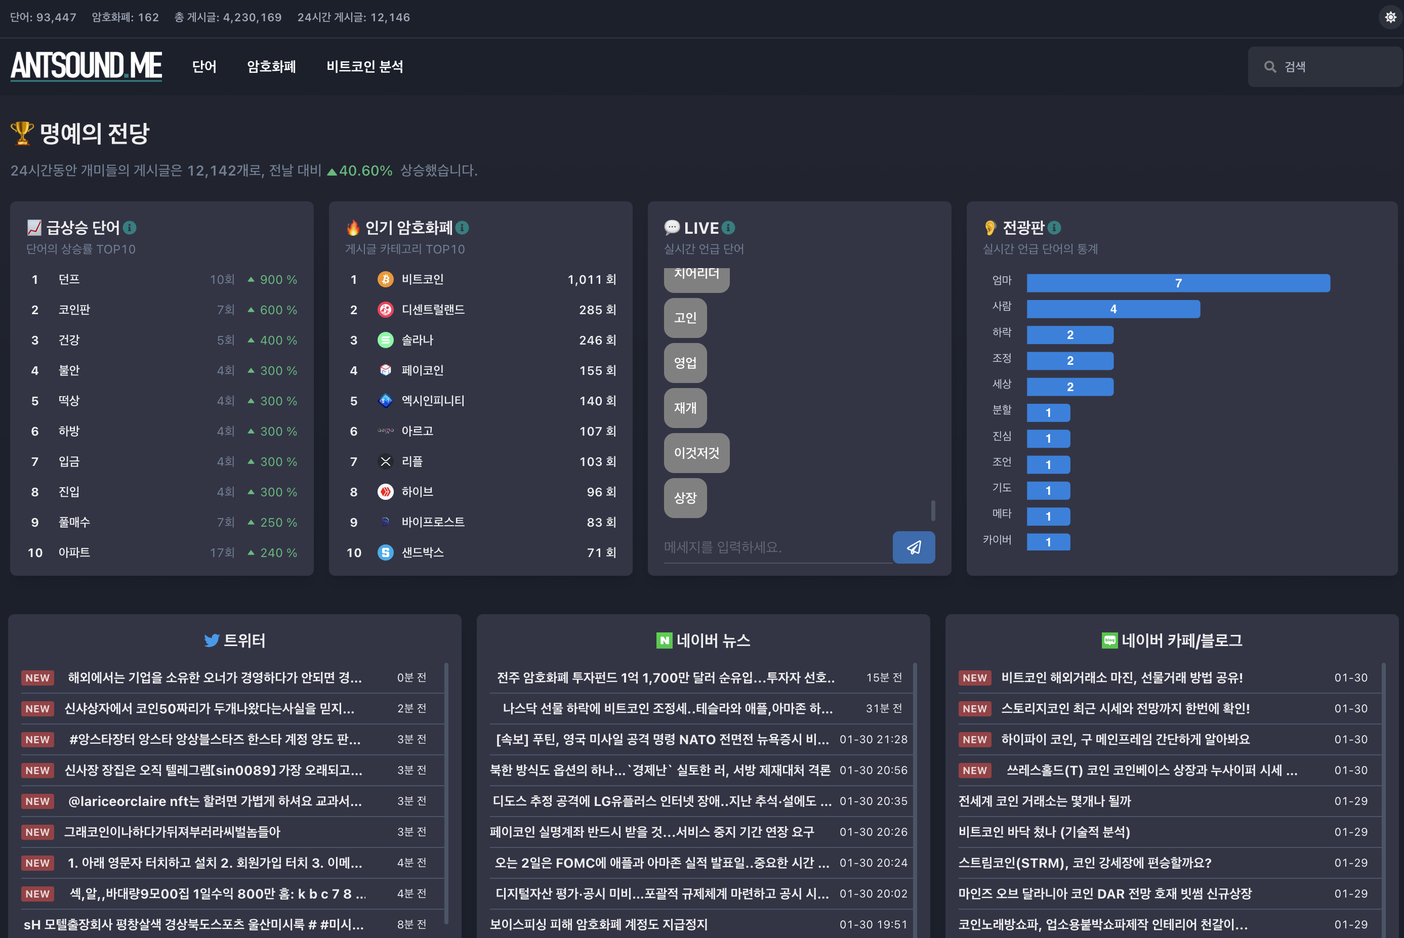Click the info icon next to 급상승 단어
This screenshot has width=1404, height=938.
(129, 228)
